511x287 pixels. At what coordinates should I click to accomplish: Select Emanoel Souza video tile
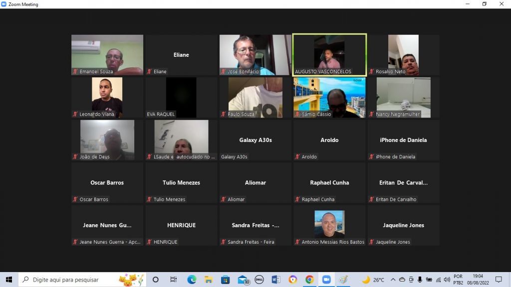(x=107, y=55)
